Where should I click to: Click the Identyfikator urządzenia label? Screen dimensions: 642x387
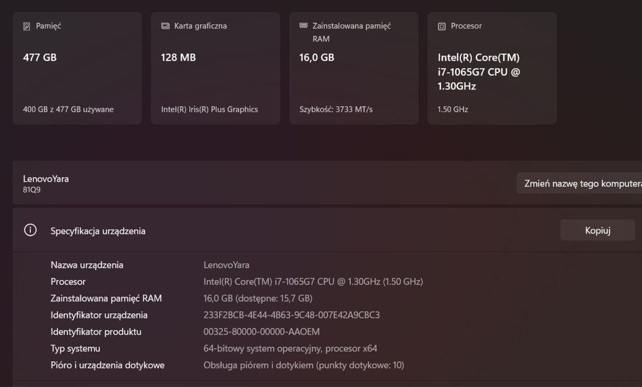[x=99, y=315]
